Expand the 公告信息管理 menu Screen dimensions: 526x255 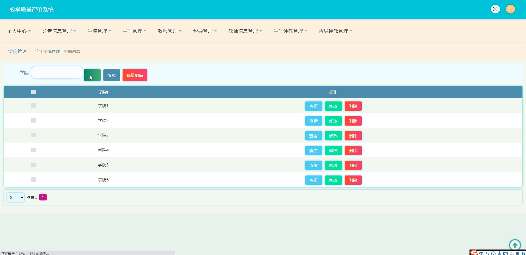(x=59, y=31)
